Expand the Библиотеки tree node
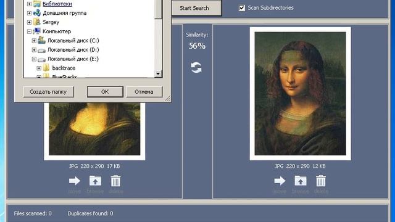The height and width of the screenshot is (222, 395). [x=29, y=4]
